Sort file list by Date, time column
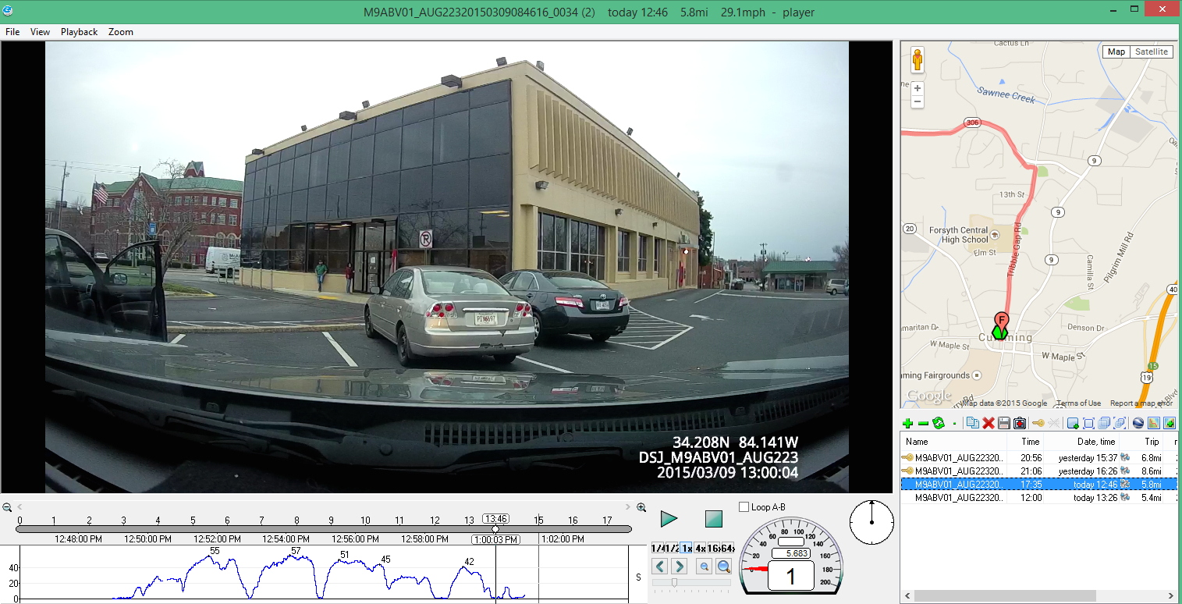 (1096, 442)
